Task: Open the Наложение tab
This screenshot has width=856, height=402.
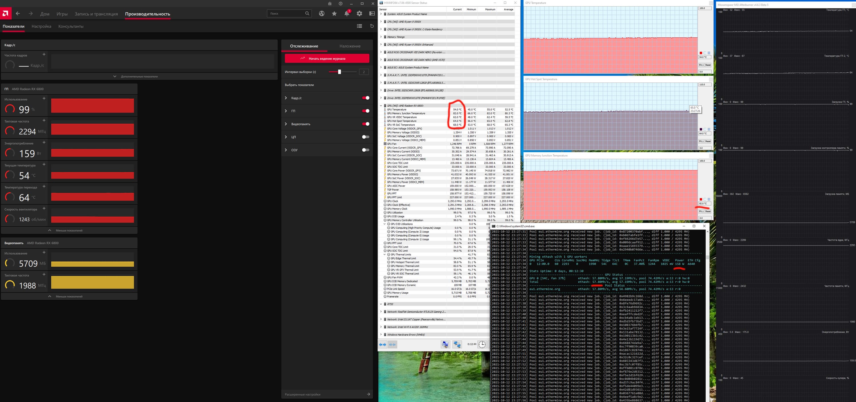Action: (350, 46)
